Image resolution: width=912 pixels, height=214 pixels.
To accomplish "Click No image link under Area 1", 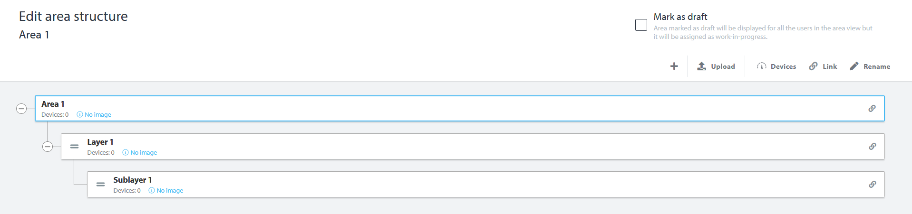I will pos(97,115).
